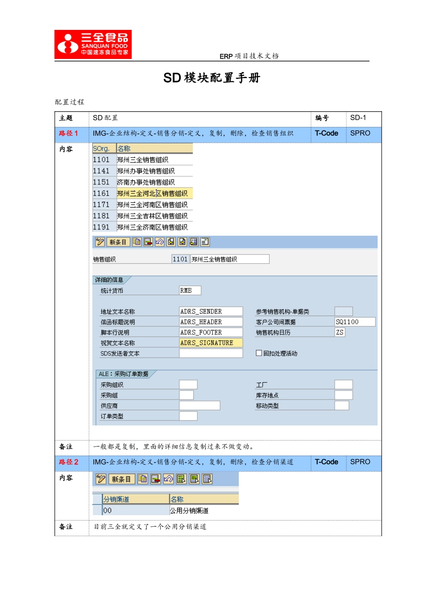Select highlighted row 1161 郑州三全河北区销售组织
The image size is (424, 600).
coord(142,193)
